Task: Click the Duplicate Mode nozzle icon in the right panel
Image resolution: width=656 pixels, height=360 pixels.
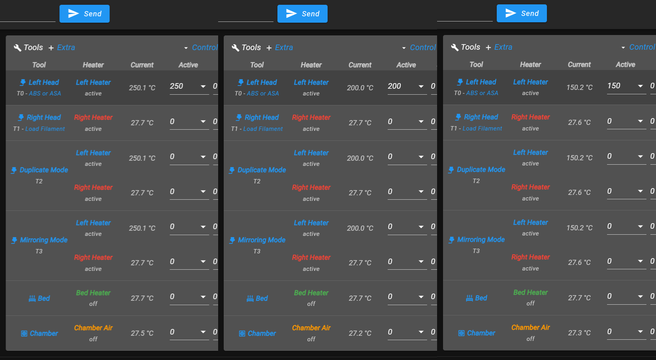Action: click(451, 170)
